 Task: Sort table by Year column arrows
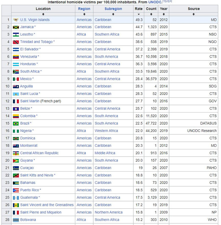[x=163, y=14]
